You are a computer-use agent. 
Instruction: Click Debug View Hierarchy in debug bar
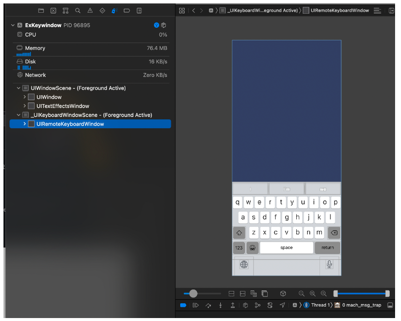[245, 305]
